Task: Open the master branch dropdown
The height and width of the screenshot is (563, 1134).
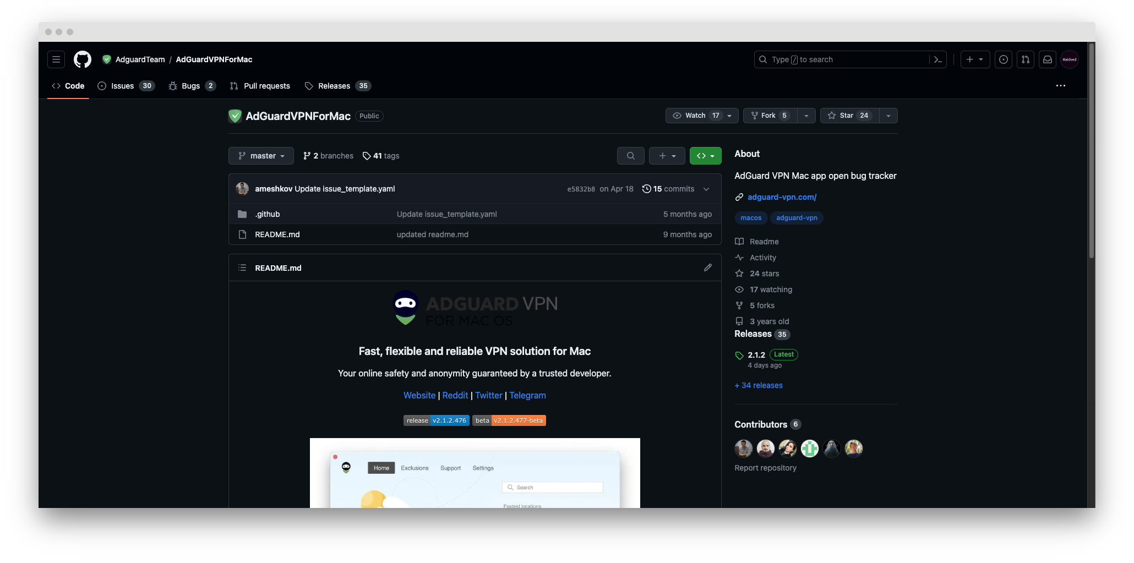Action: click(x=261, y=156)
